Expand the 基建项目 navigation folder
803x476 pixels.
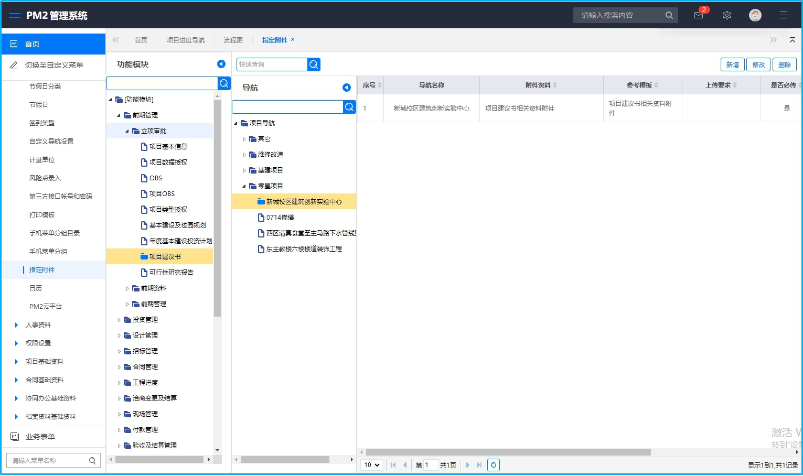[244, 170]
